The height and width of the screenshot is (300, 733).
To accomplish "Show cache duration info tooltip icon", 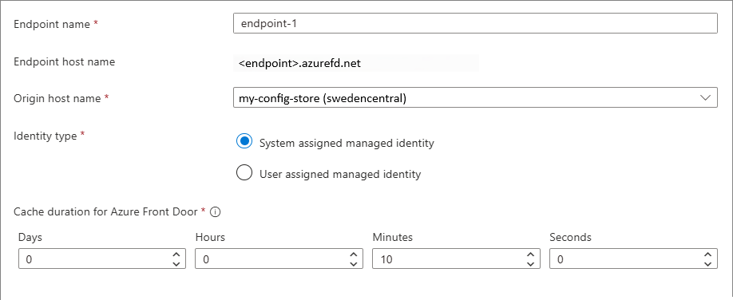I will (x=215, y=211).
